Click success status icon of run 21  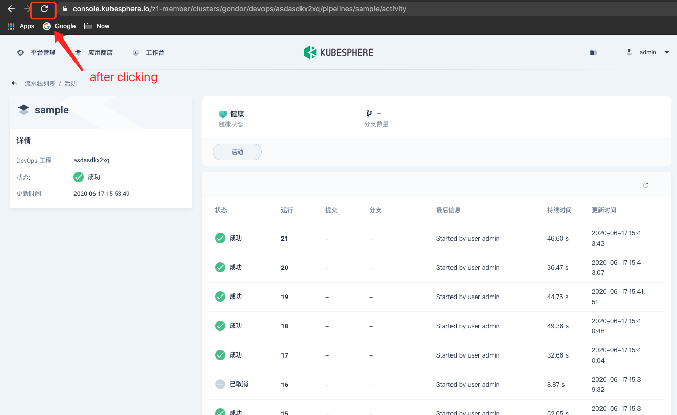tap(220, 238)
